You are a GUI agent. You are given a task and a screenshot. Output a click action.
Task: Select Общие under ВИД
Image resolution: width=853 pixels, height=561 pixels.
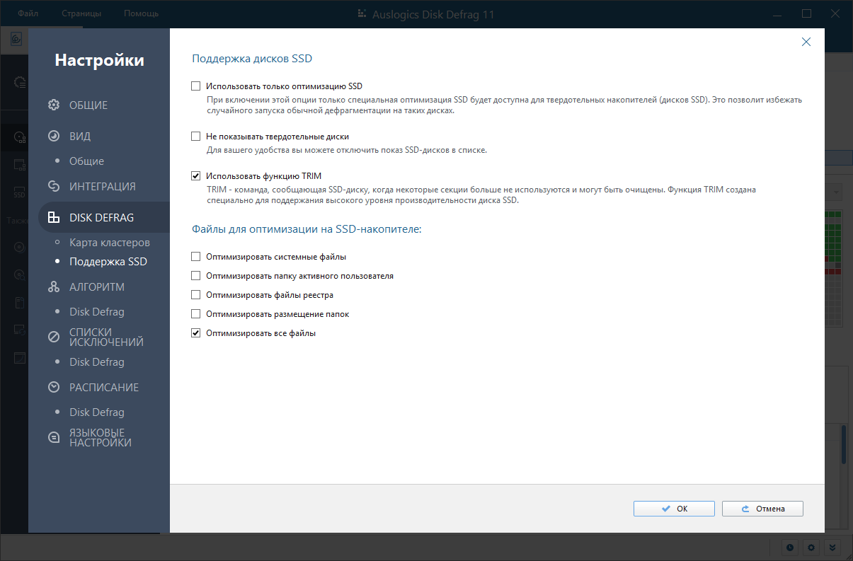pyautogui.click(x=86, y=161)
